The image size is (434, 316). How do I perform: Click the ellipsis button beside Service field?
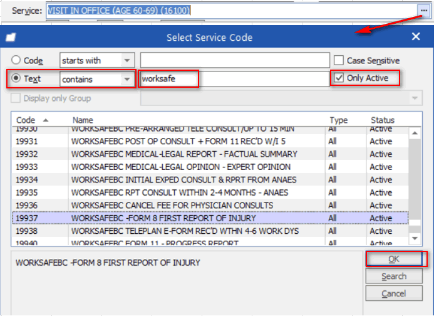[x=425, y=11]
